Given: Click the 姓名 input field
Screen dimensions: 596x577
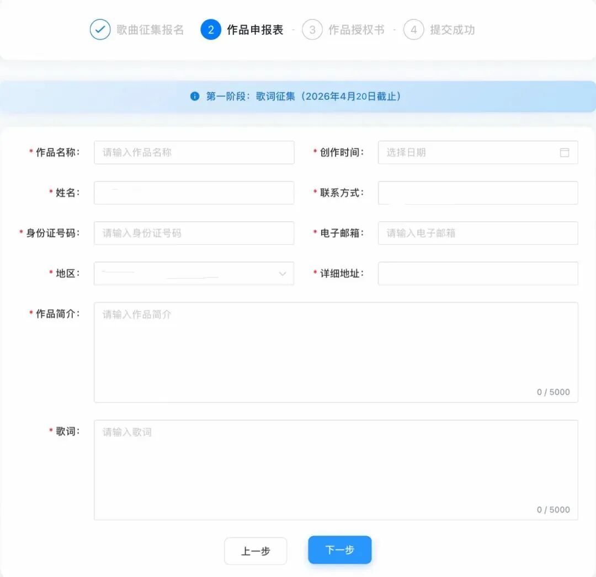Looking at the screenshot, I should pos(194,193).
